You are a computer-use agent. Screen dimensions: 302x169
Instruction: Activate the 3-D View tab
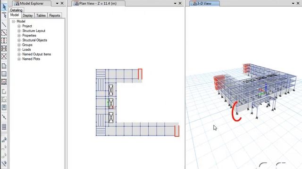204,3
